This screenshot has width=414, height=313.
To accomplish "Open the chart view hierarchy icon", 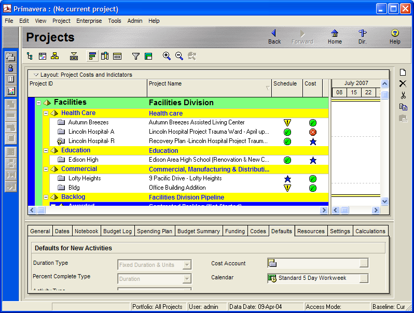I will [55, 56].
